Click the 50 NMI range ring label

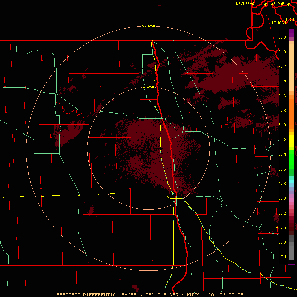pos(148,87)
